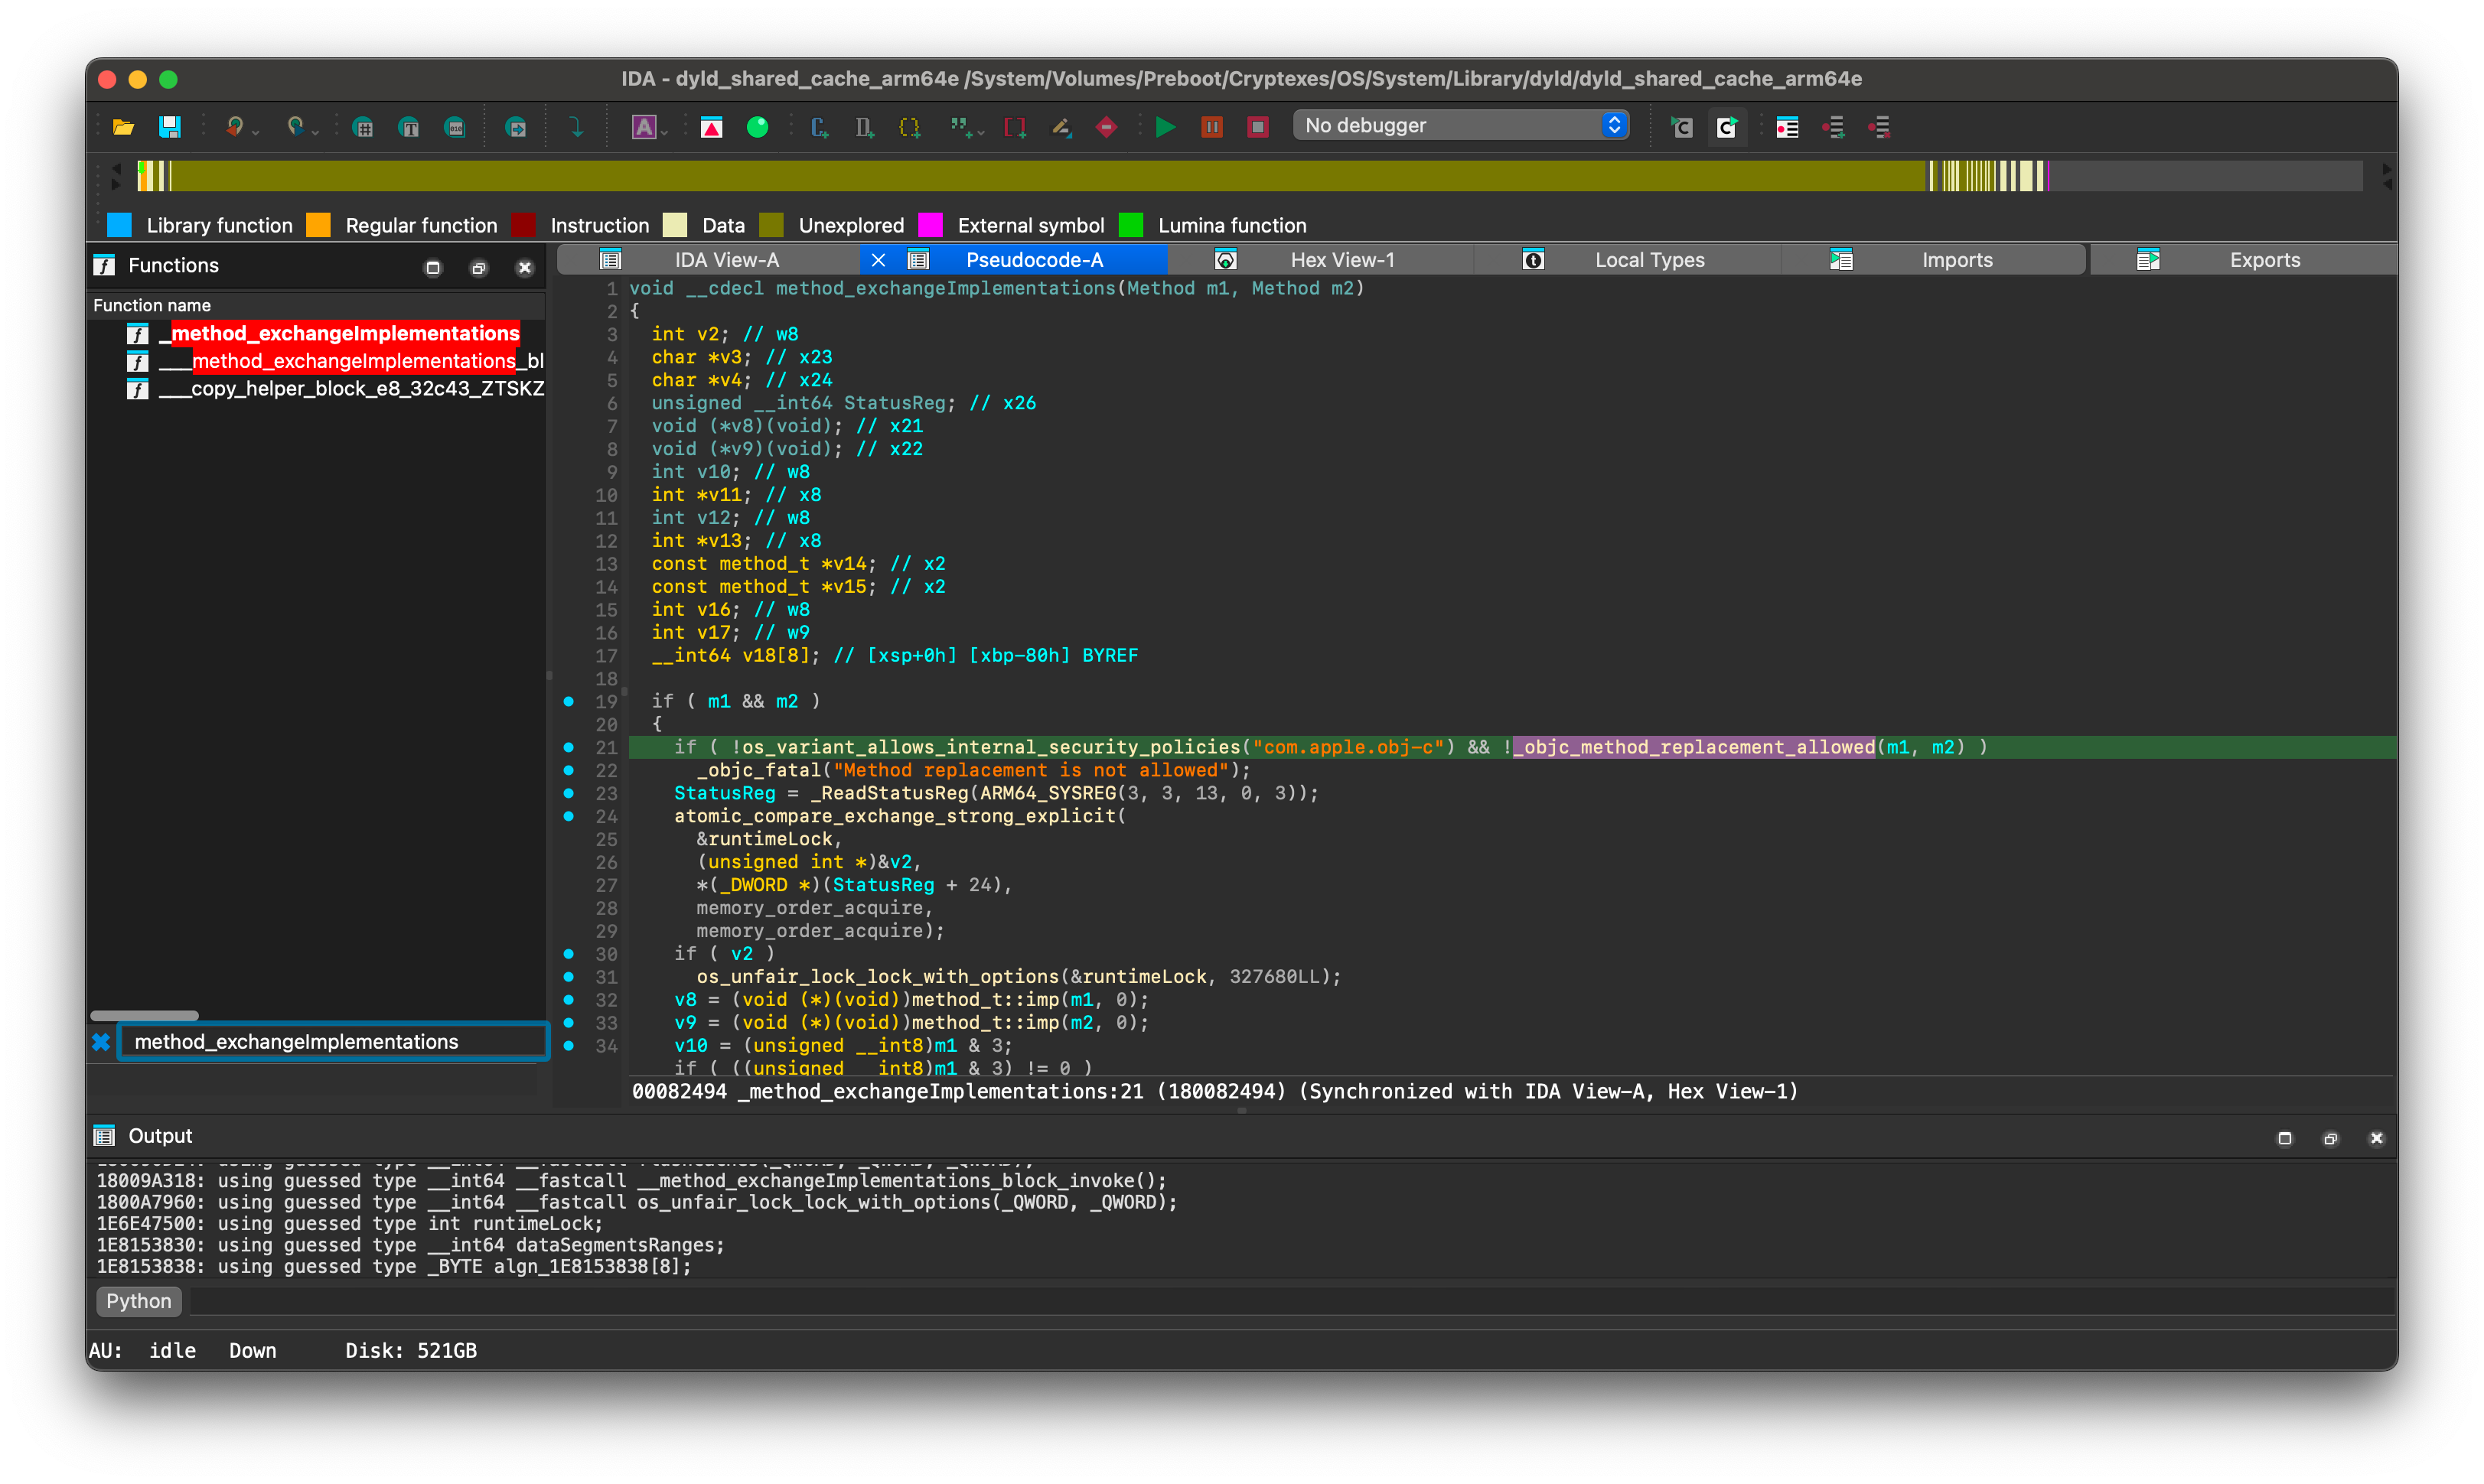Open the No debugger dropdown

[x=1461, y=125]
